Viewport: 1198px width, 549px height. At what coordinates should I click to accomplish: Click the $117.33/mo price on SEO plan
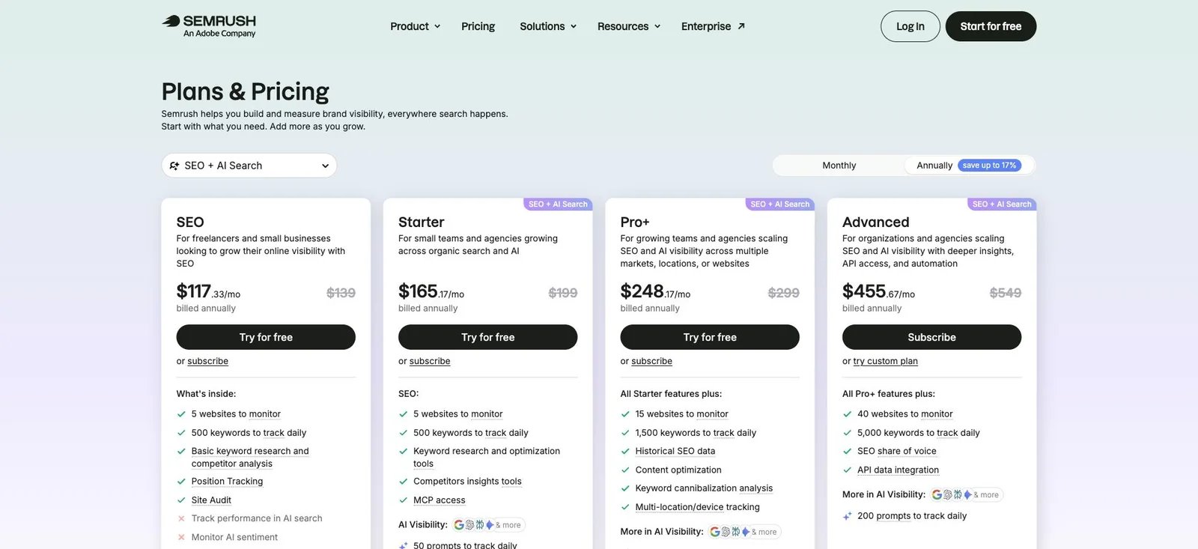tap(208, 291)
